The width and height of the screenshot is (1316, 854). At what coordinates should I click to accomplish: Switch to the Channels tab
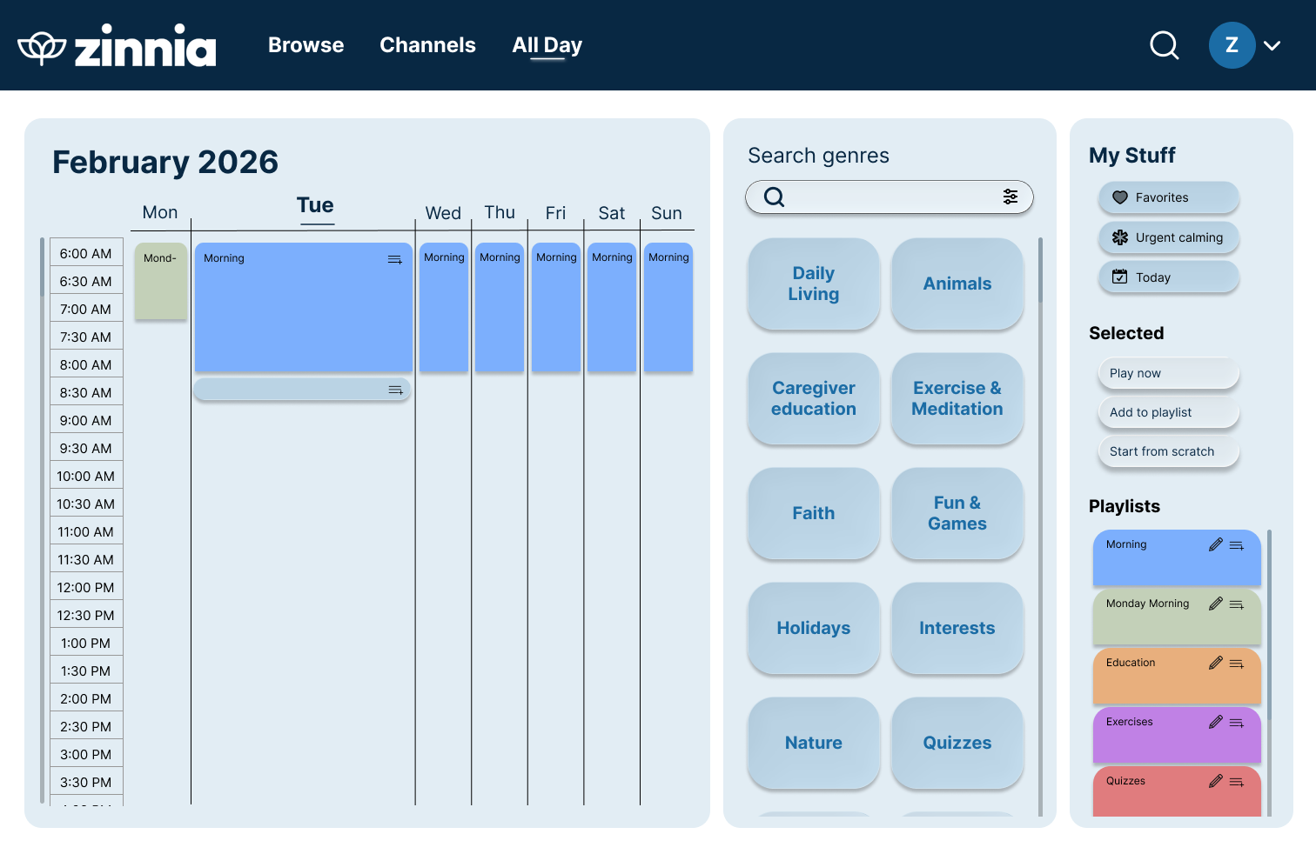427,45
